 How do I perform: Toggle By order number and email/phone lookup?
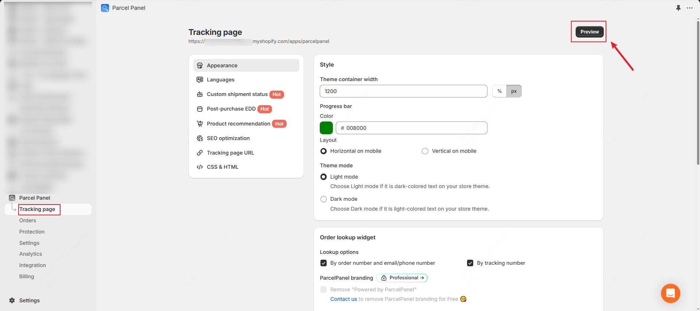tap(323, 263)
